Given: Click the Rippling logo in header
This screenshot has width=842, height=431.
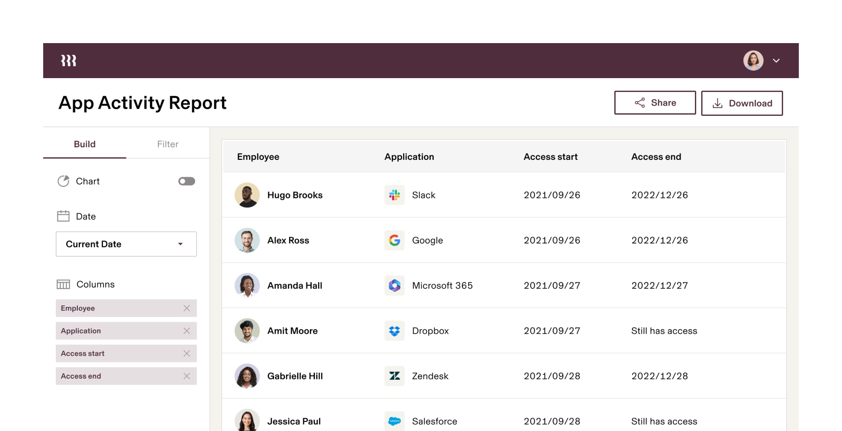Looking at the screenshot, I should coord(68,61).
